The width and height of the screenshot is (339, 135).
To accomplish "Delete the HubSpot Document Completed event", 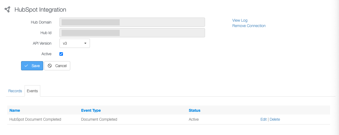I will pos(275,119).
